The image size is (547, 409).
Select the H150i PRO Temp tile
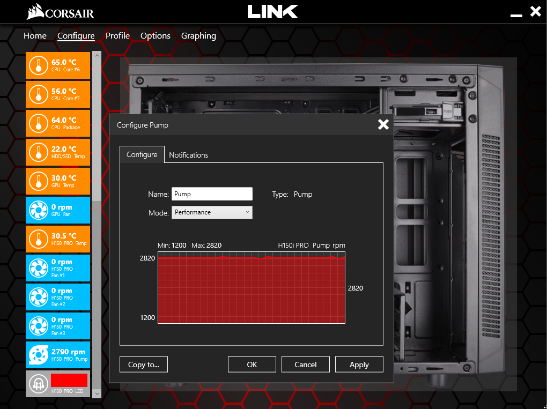click(x=58, y=239)
